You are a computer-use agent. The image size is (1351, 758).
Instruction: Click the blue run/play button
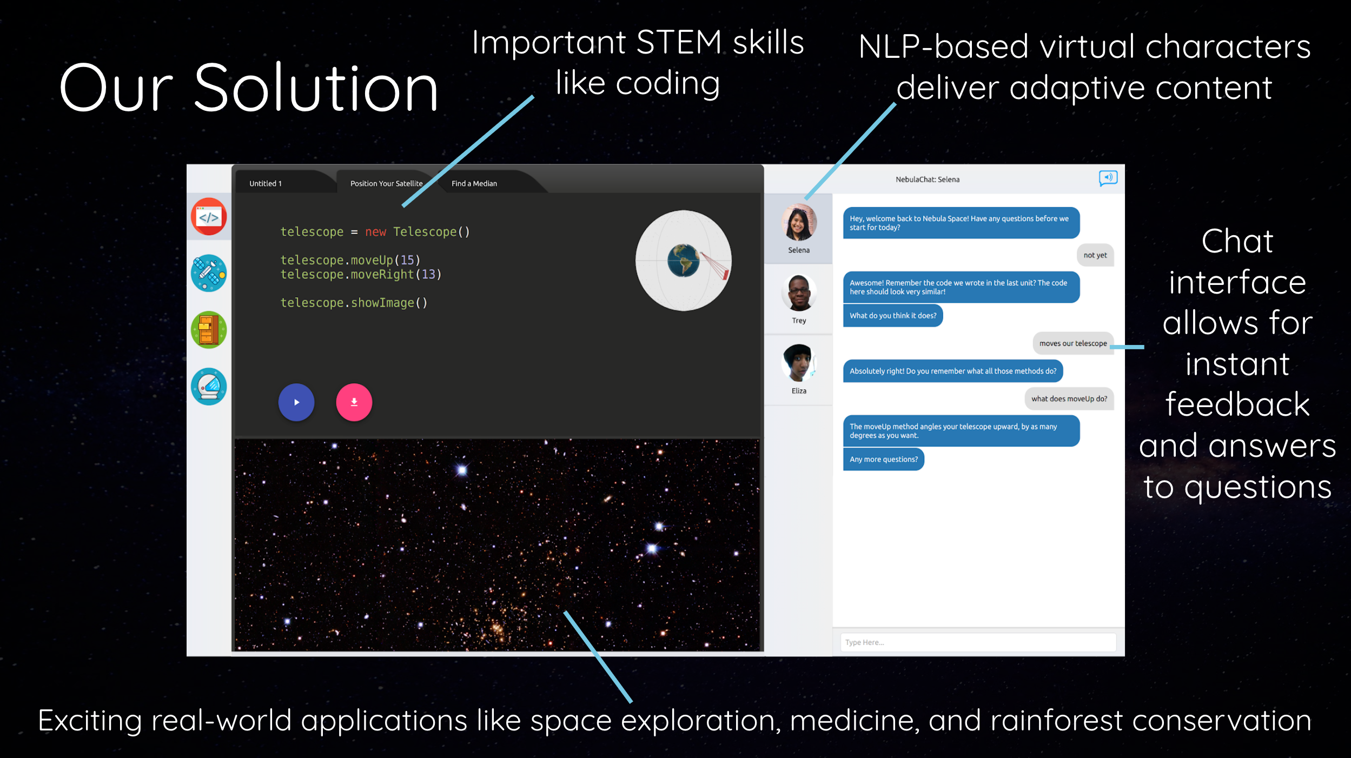pos(296,402)
